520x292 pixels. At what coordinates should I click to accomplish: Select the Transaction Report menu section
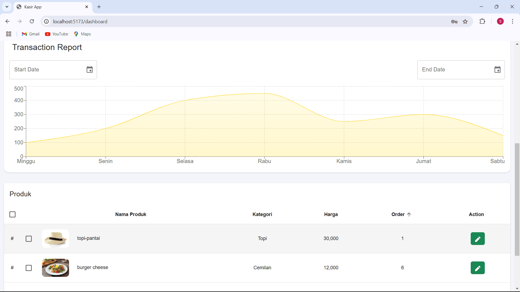tap(47, 47)
